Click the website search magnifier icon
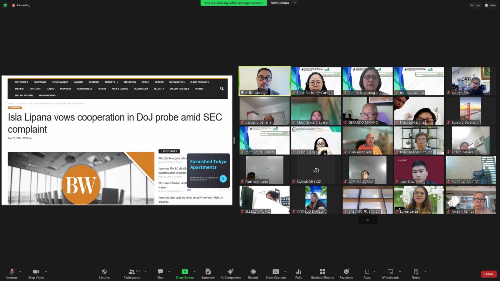Screen dimensions: 500x281 (x=222, y=89)
